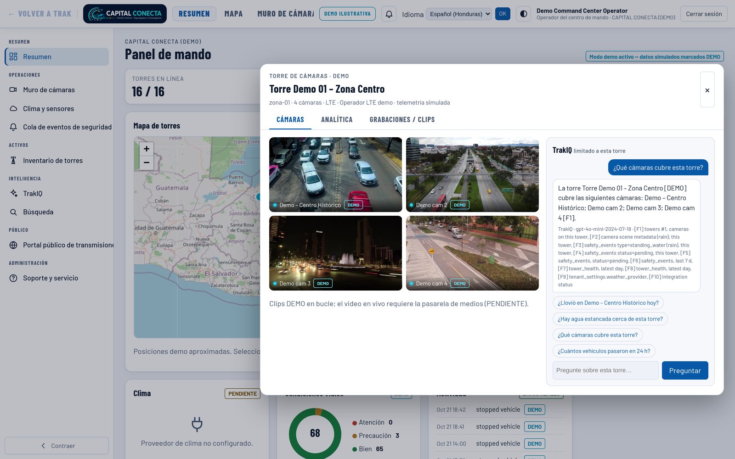Click the 68 donut health chart
The image size is (735, 459).
click(x=315, y=433)
